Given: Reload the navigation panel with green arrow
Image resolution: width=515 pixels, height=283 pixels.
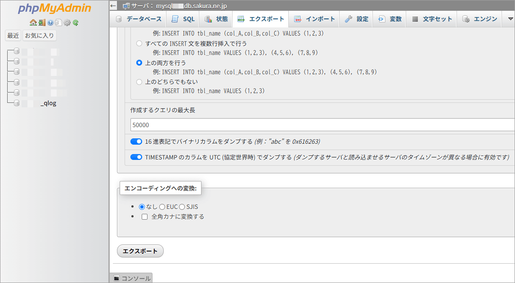Looking at the screenshot, I should point(76,22).
